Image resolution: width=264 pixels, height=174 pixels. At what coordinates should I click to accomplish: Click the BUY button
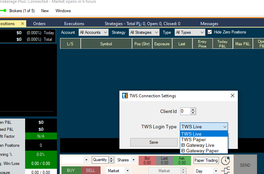click(x=71, y=170)
